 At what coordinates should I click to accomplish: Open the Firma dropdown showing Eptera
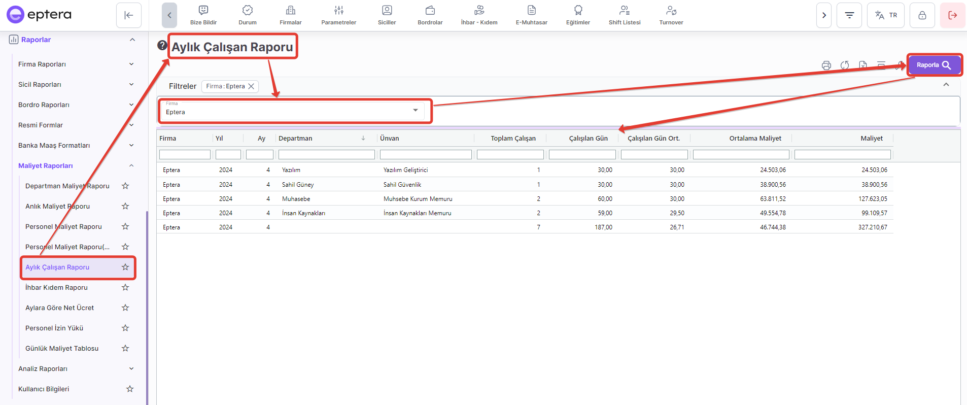point(294,111)
